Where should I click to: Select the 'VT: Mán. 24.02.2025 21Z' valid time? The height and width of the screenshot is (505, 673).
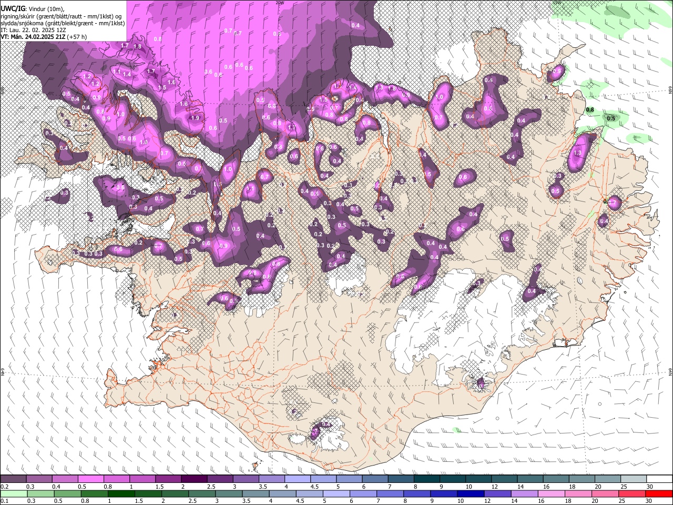click(x=32, y=37)
